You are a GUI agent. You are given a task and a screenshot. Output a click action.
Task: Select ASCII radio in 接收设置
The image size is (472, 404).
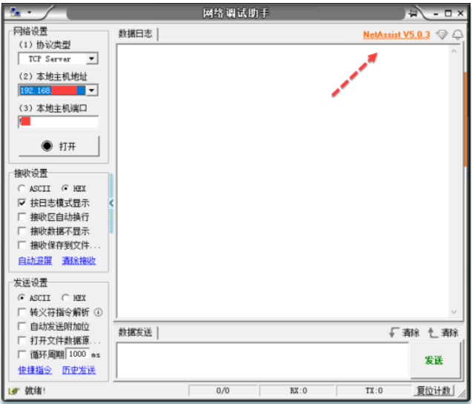22,189
